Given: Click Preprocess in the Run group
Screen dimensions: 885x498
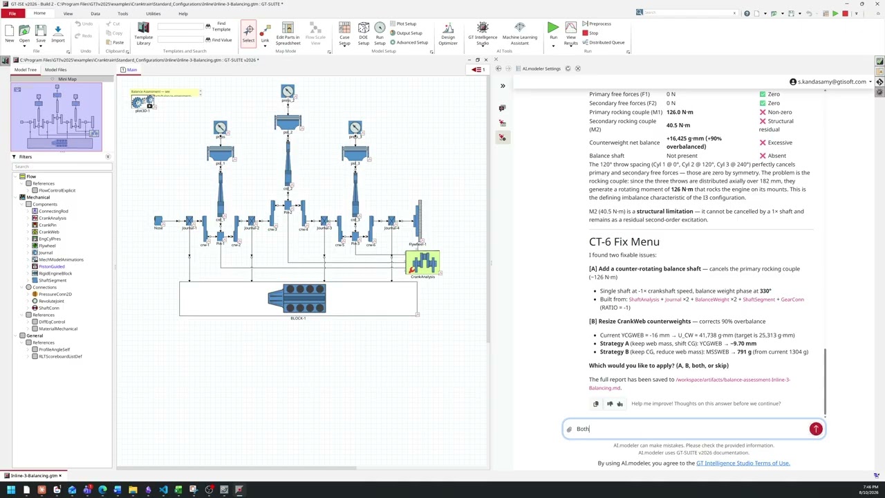Looking at the screenshot, I should coord(597,24).
